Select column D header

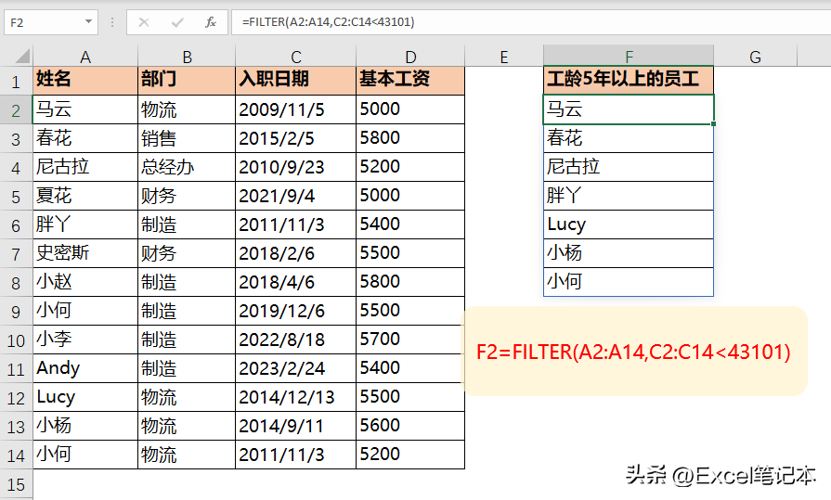point(410,57)
